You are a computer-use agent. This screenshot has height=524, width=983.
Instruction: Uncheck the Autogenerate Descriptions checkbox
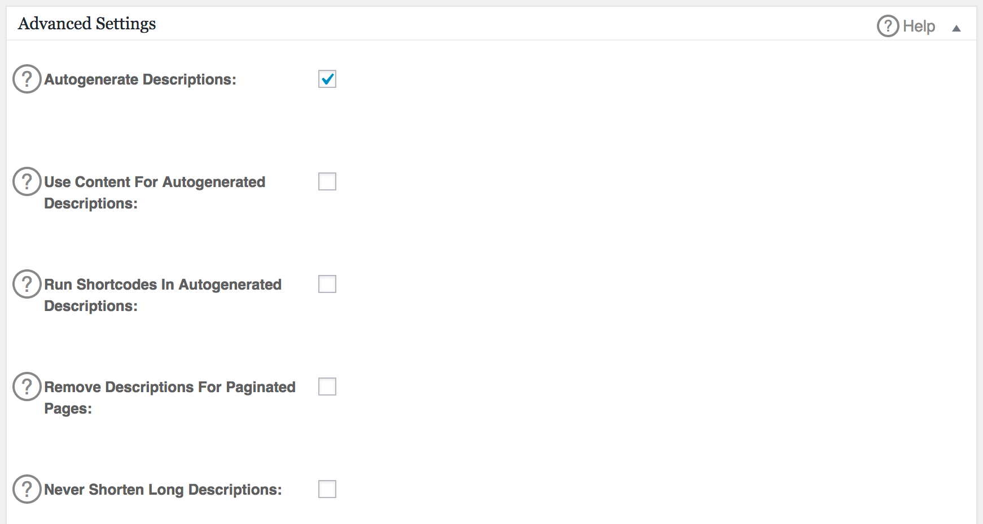(327, 79)
